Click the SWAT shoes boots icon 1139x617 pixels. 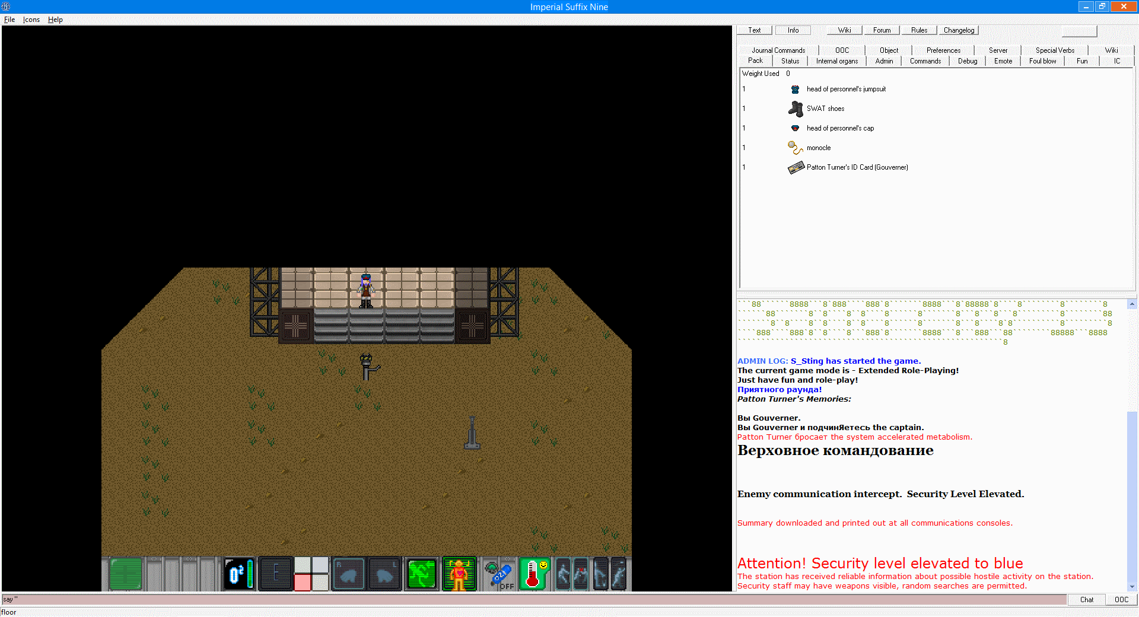[796, 109]
